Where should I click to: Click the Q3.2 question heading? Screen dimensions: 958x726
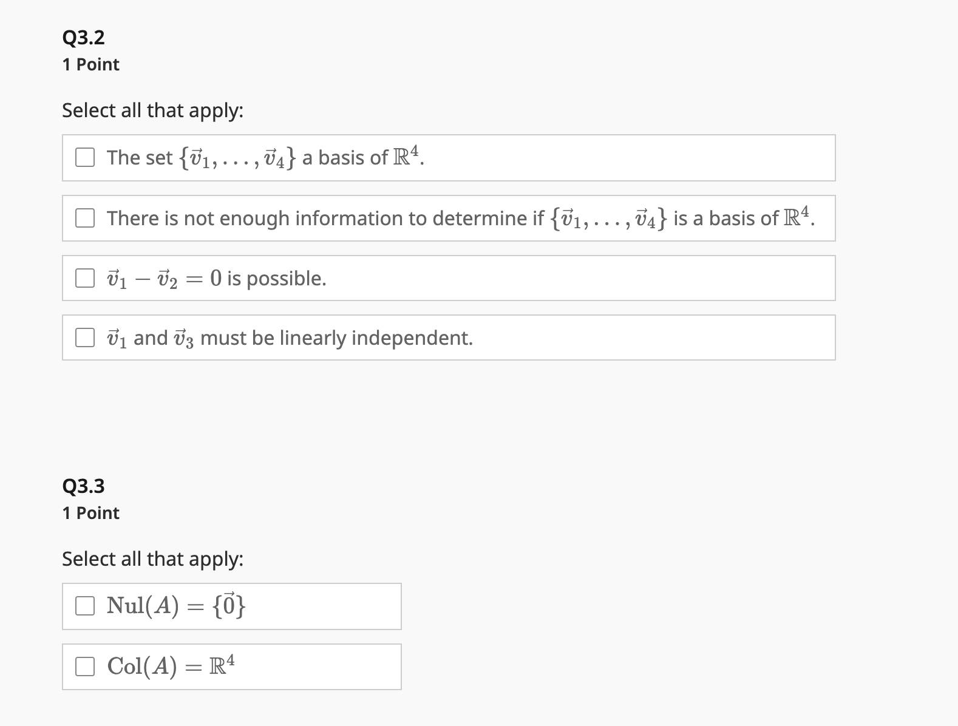pos(82,38)
